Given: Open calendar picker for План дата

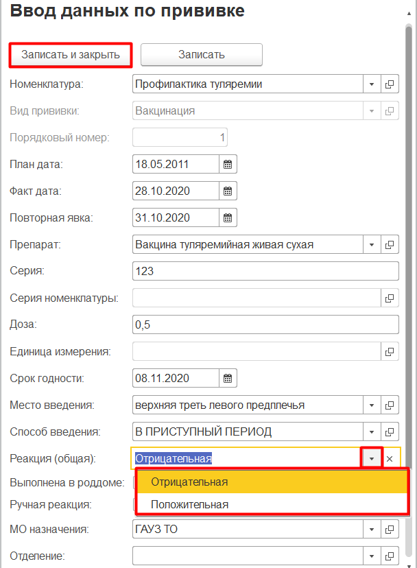Looking at the screenshot, I should 228,165.
